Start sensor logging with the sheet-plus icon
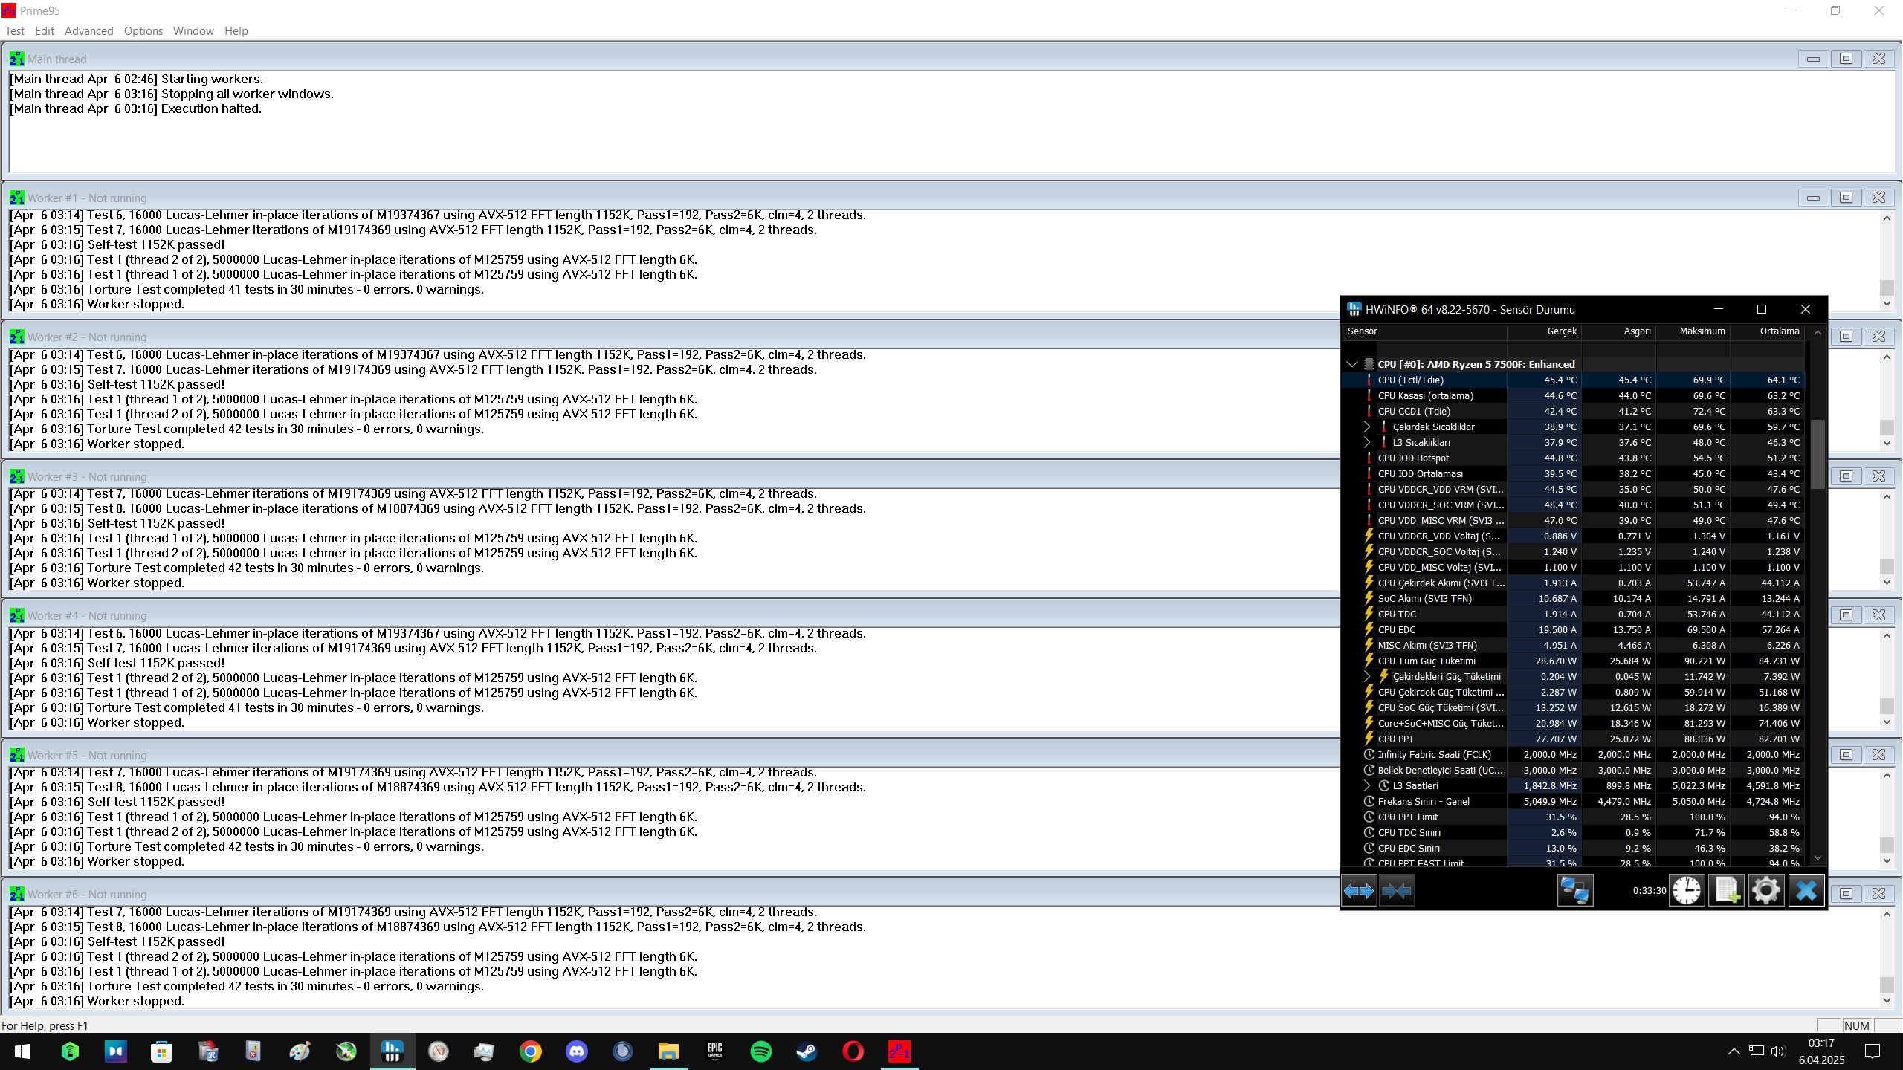Image resolution: width=1903 pixels, height=1070 pixels. click(x=1726, y=890)
